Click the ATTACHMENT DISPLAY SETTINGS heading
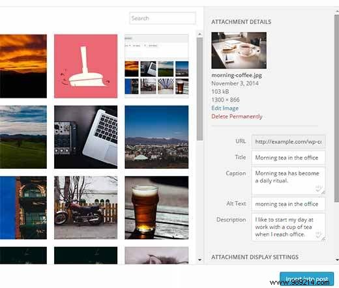 (x=255, y=257)
